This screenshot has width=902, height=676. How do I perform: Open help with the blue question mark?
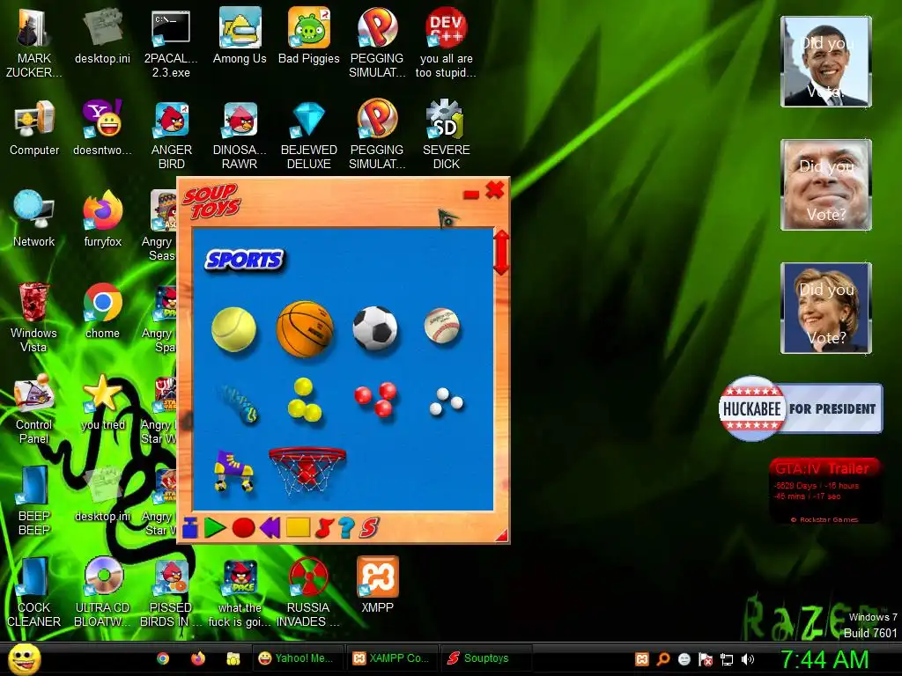coord(346,527)
